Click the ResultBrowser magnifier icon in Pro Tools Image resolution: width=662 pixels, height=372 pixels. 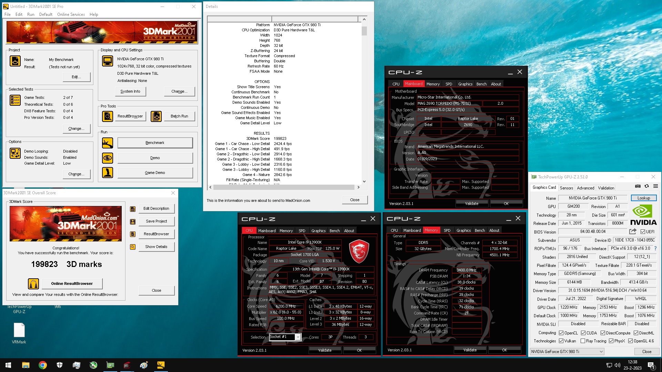click(x=108, y=116)
